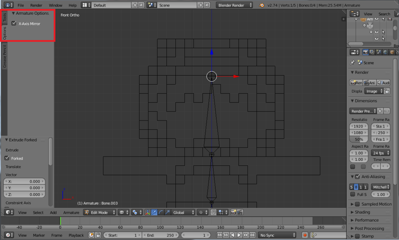
Task: Open the Timeline editor type selector
Action: (9, 235)
